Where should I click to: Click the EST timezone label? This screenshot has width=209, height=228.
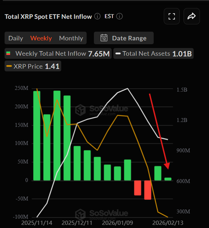click(109, 16)
